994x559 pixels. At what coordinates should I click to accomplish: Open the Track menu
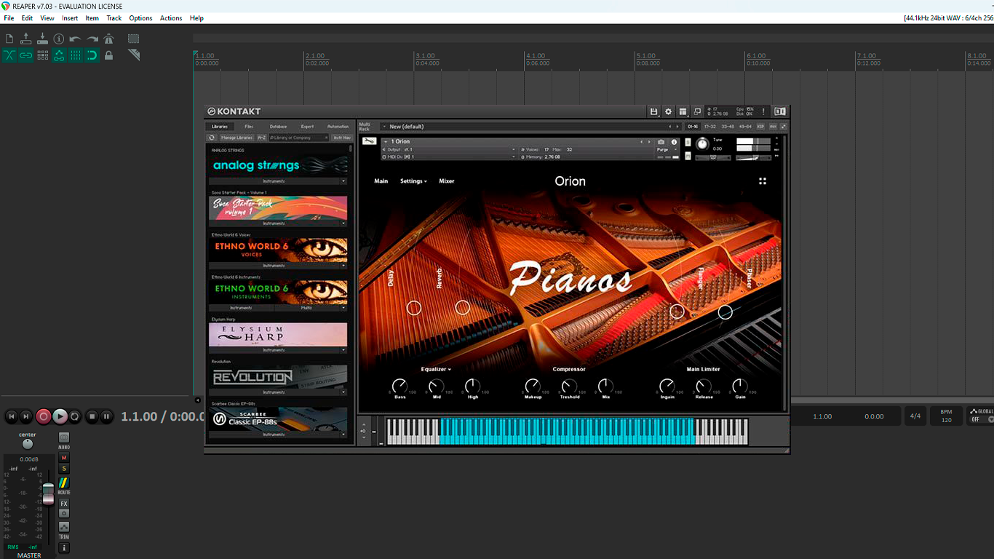[x=114, y=18]
